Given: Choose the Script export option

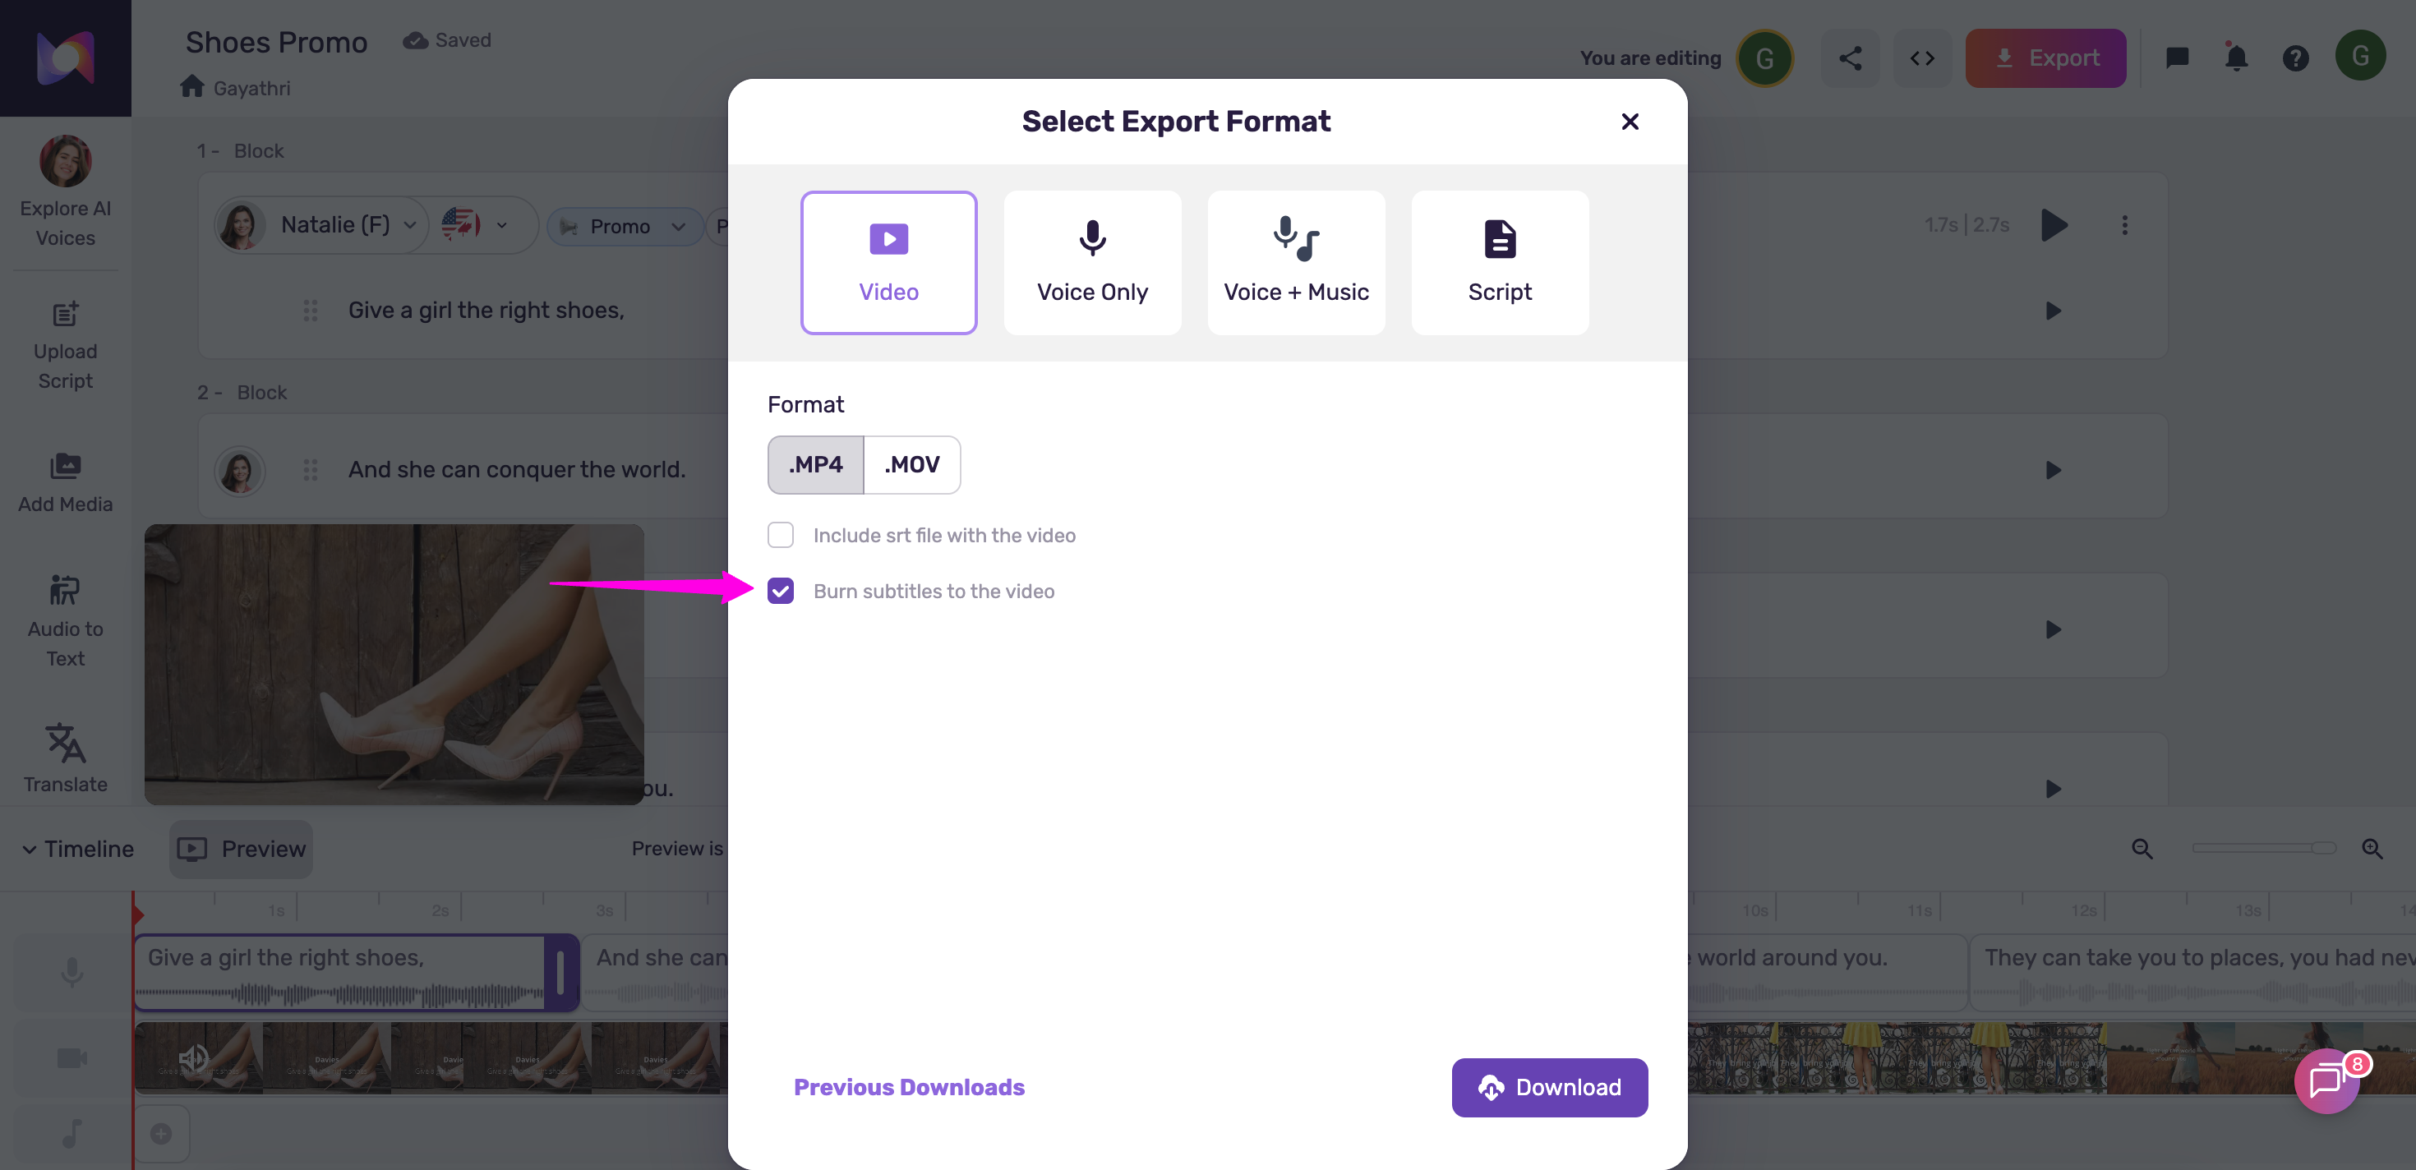Looking at the screenshot, I should click(1499, 262).
